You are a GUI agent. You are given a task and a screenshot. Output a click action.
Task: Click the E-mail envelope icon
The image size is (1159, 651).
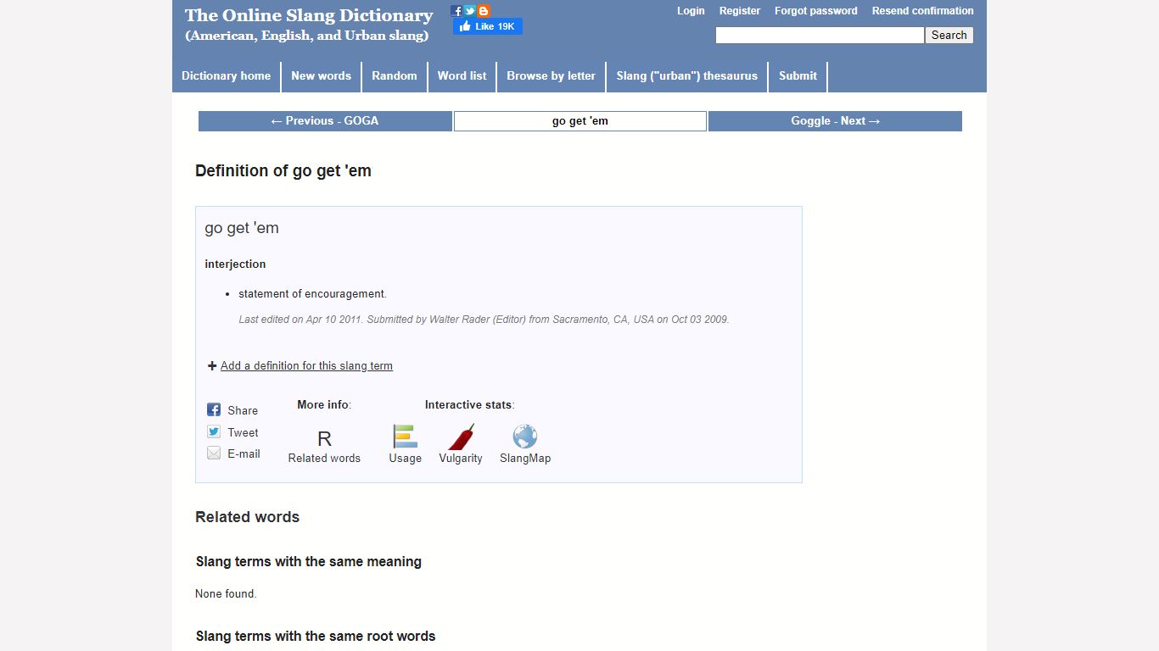[x=214, y=453]
